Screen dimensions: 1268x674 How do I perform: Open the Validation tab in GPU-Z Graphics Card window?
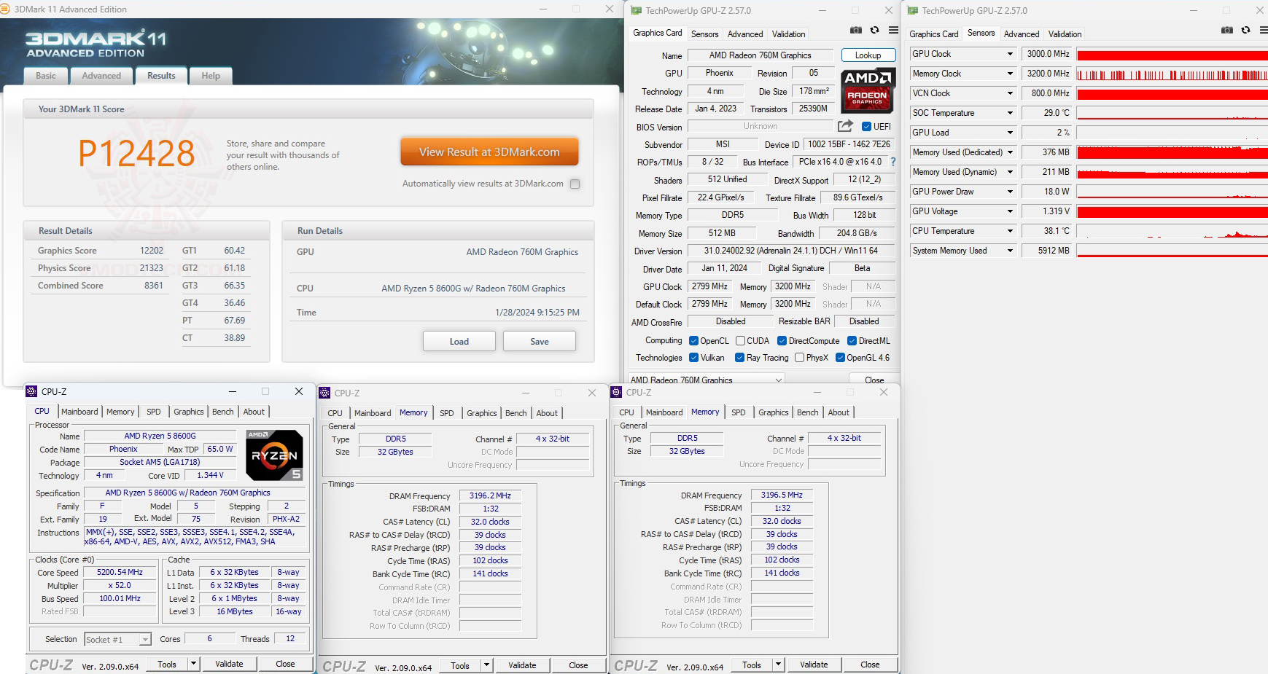(x=789, y=34)
